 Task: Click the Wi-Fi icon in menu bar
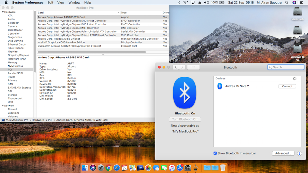point(185,3)
